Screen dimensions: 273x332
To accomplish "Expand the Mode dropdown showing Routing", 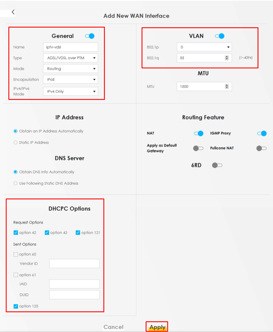I will tap(70, 69).
